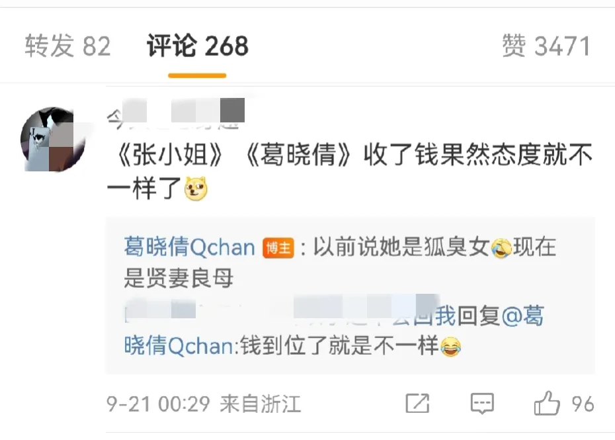Open 葛晓倩Qchan profile link in reply

pyautogui.click(x=189, y=247)
